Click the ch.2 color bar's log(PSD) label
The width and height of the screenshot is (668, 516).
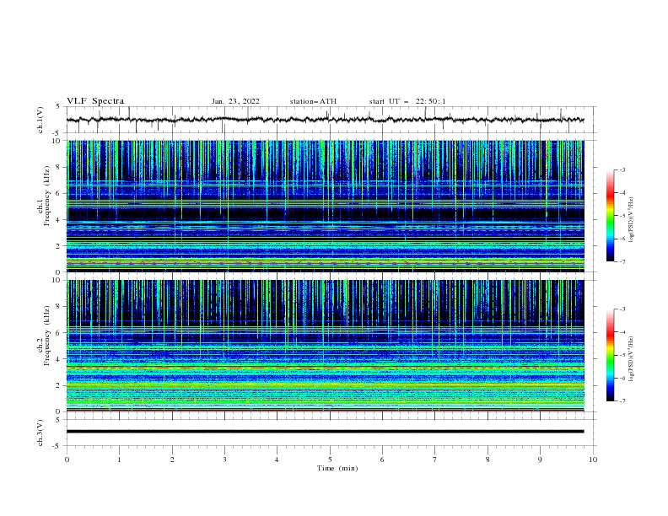click(631, 358)
